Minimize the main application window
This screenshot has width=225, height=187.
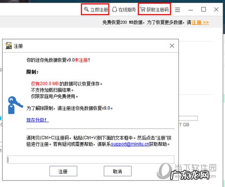click(x=190, y=10)
